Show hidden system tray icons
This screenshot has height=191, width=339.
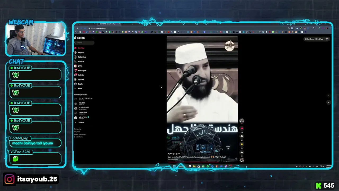point(297,166)
